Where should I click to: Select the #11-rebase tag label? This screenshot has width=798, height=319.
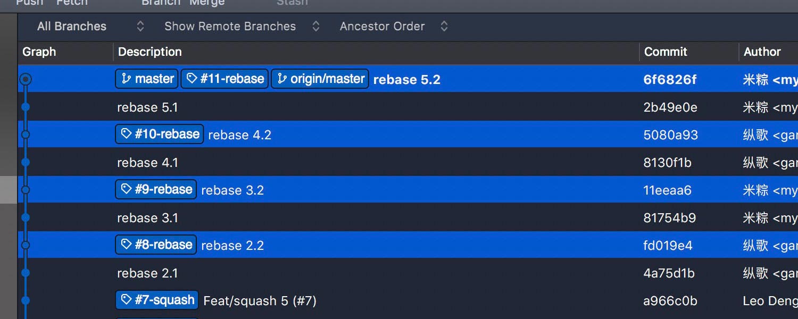pyautogui.click(x=225, y=79)
